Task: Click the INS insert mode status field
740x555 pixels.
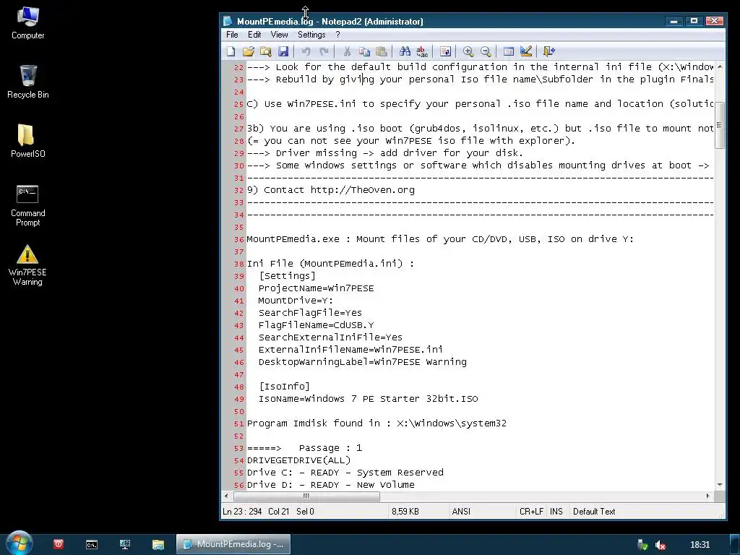Action: tap(556, 511)
